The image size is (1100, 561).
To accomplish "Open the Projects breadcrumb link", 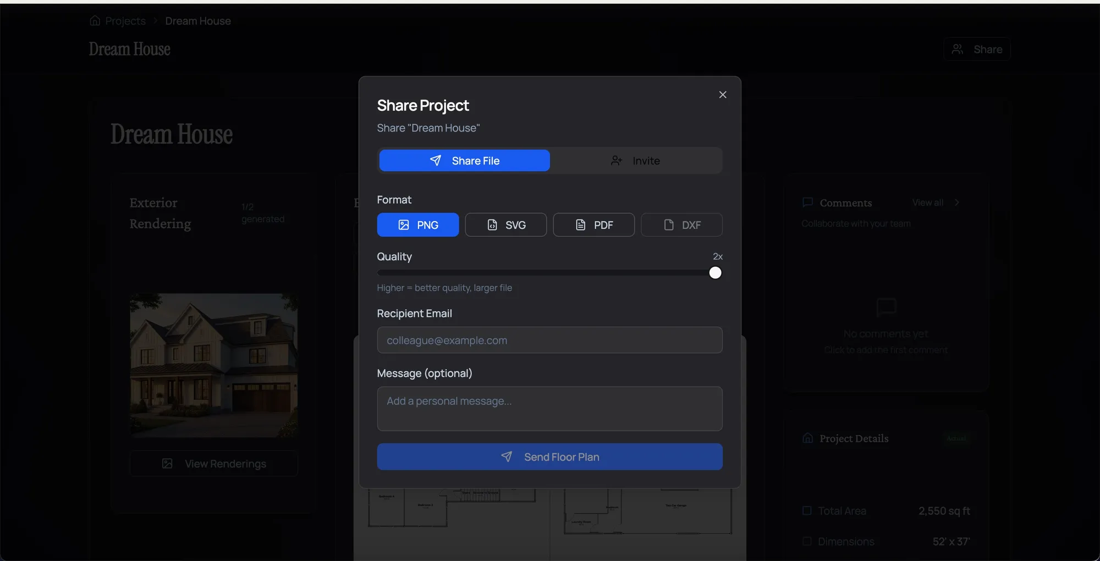I will click(x=124, y=20).
